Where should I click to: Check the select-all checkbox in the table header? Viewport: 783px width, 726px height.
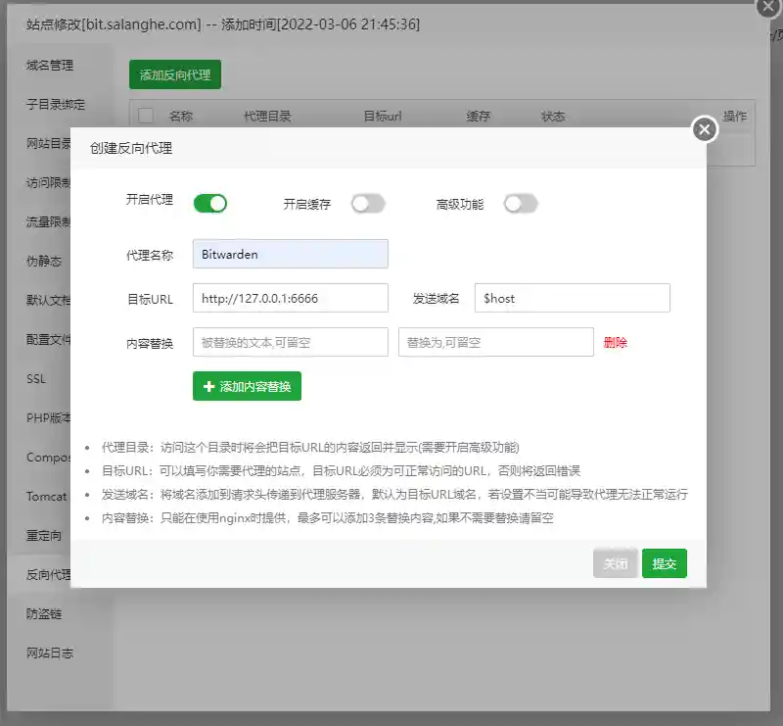pos(145,117)
